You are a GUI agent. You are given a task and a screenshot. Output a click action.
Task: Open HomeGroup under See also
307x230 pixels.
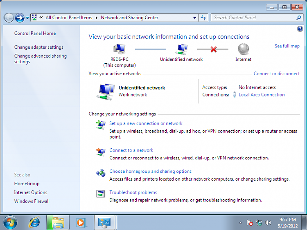tap(27, 184)
